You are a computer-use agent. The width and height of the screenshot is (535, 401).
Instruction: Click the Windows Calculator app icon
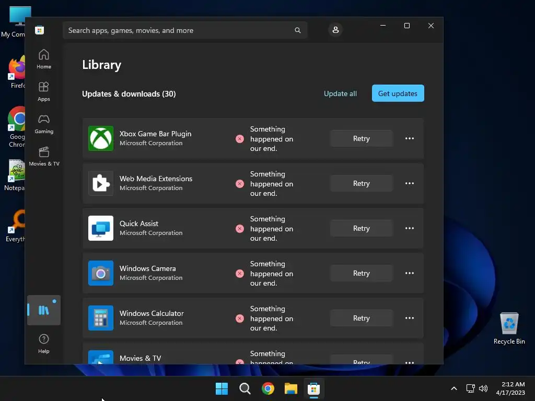pos(101,318)
